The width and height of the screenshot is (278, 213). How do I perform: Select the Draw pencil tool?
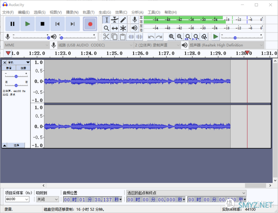pyautogui.click(x=123, y=20)
